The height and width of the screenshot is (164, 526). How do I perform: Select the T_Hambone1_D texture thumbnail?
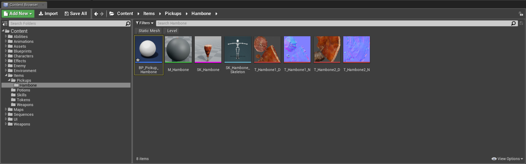pos(267,50)
